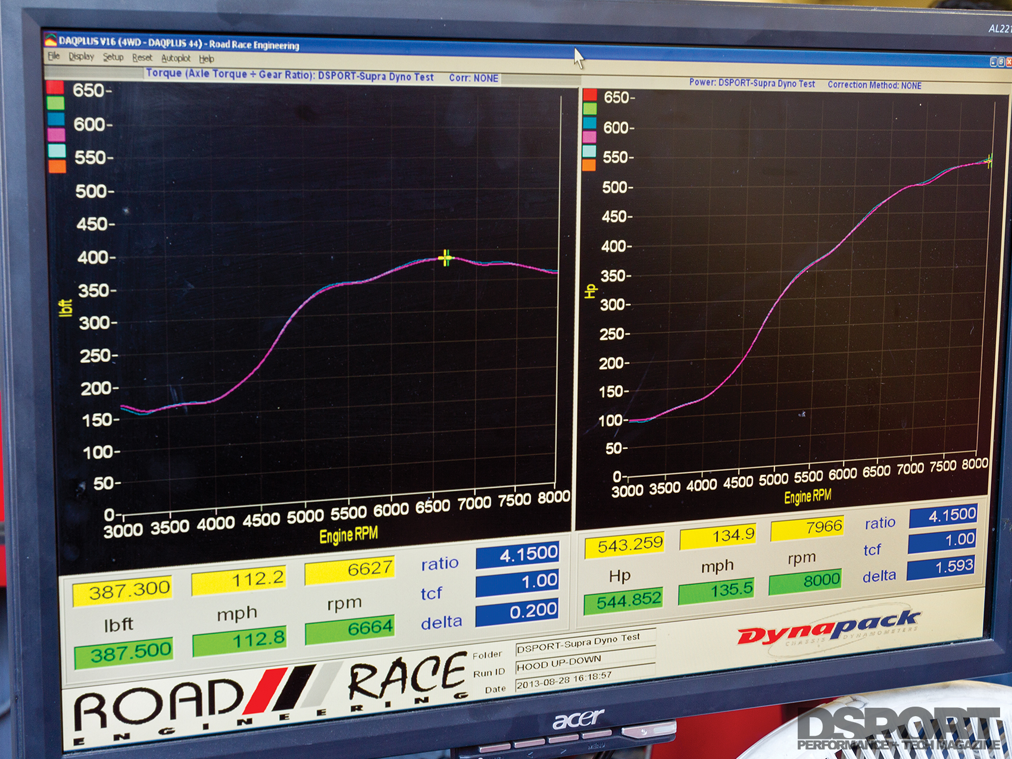Click the Folder field DSPORT-Supra Dyno Test
Viewport: 1012px width, 759px height.
[586, 642]
